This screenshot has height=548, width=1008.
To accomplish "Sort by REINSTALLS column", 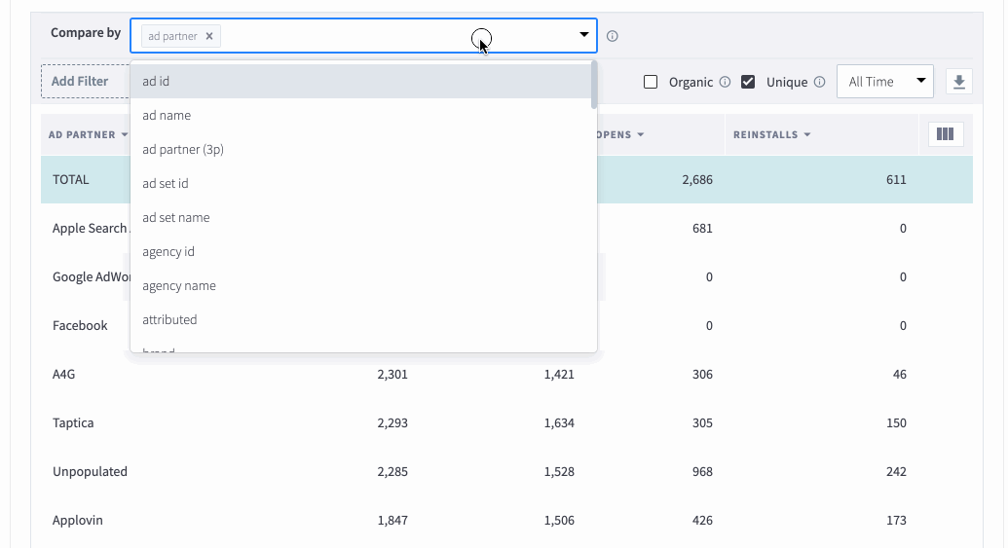I will (x=771, y=135).
